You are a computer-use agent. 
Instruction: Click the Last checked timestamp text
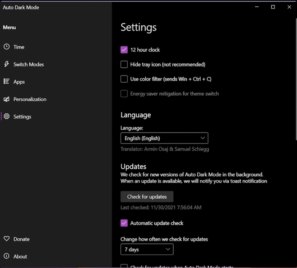tap(161, 207)
